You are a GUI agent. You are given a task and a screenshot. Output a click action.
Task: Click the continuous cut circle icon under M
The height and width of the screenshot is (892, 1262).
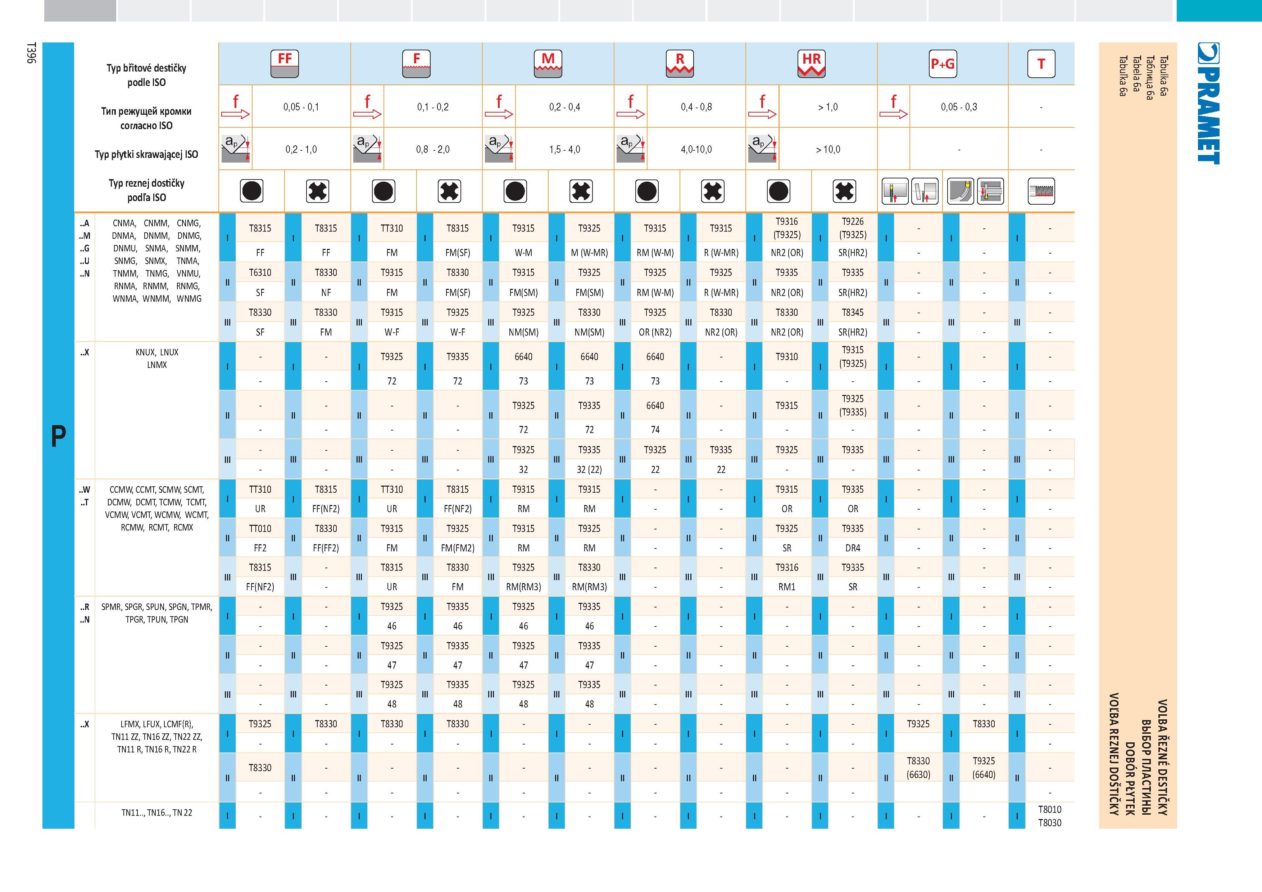point(515,191)
